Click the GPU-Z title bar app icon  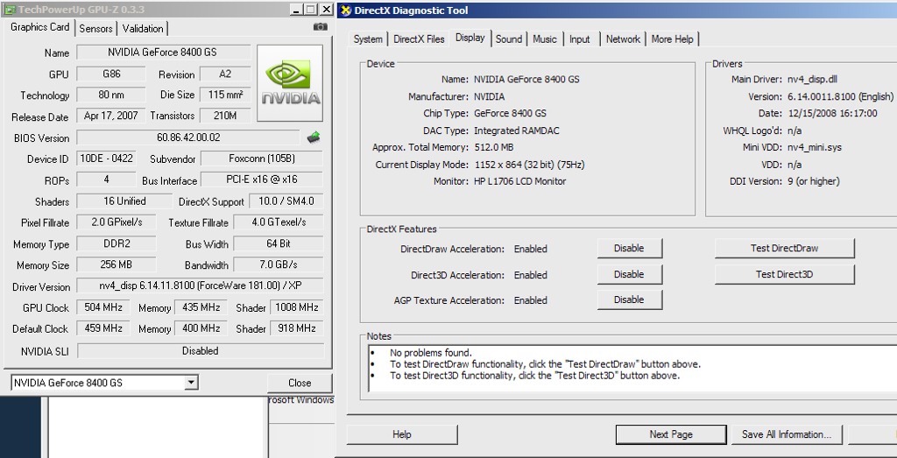[x=10, y=9]
